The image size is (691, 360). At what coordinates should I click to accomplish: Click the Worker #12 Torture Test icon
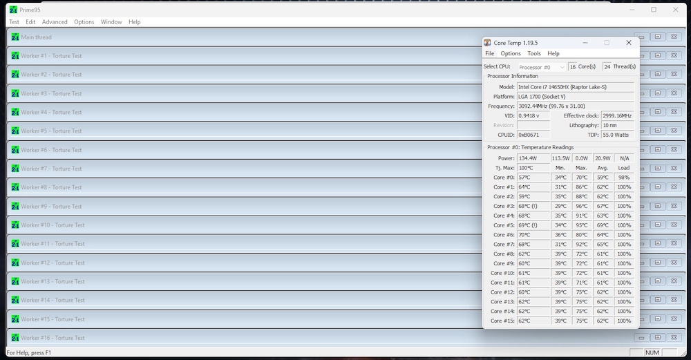pyautogui.click(x=15, y=263)
